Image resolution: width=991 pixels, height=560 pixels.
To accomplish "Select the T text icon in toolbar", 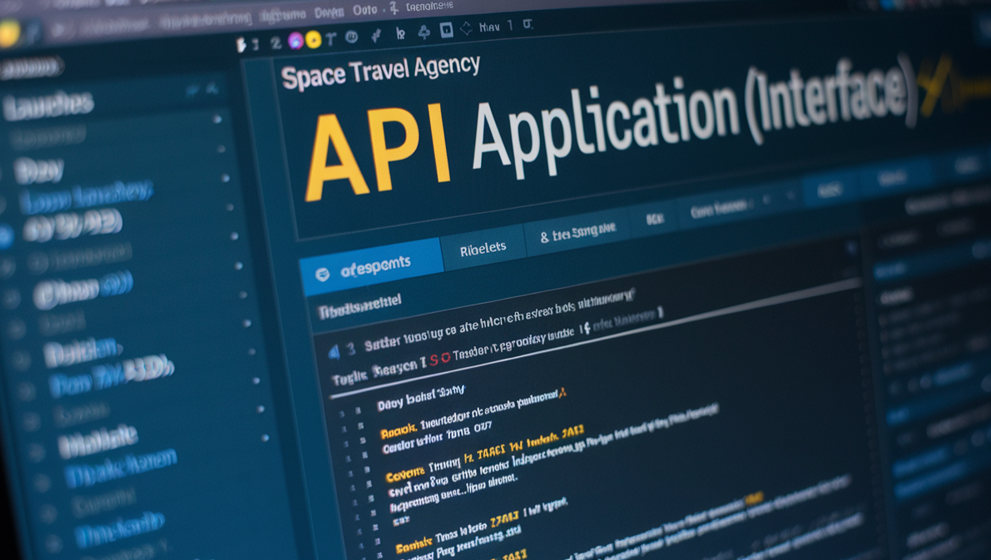I will (330, 39).
